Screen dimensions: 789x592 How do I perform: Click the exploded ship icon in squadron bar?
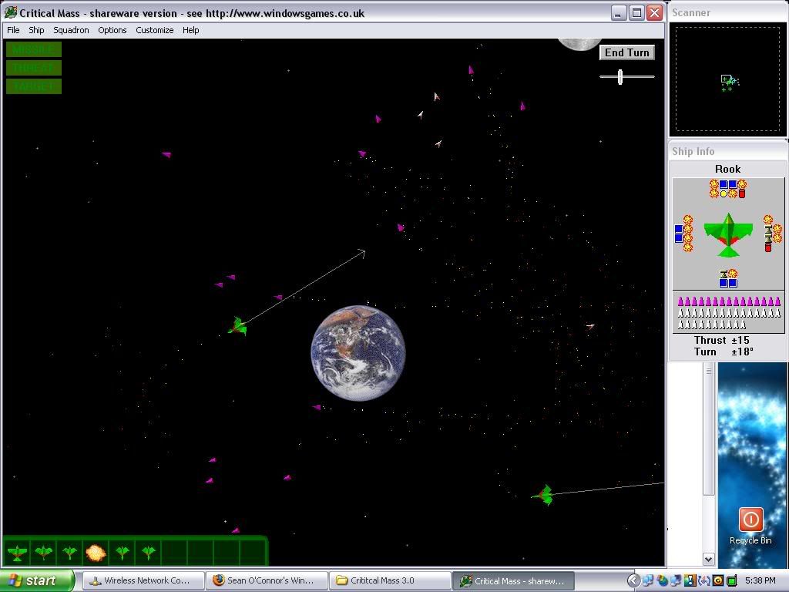(96, 553)
